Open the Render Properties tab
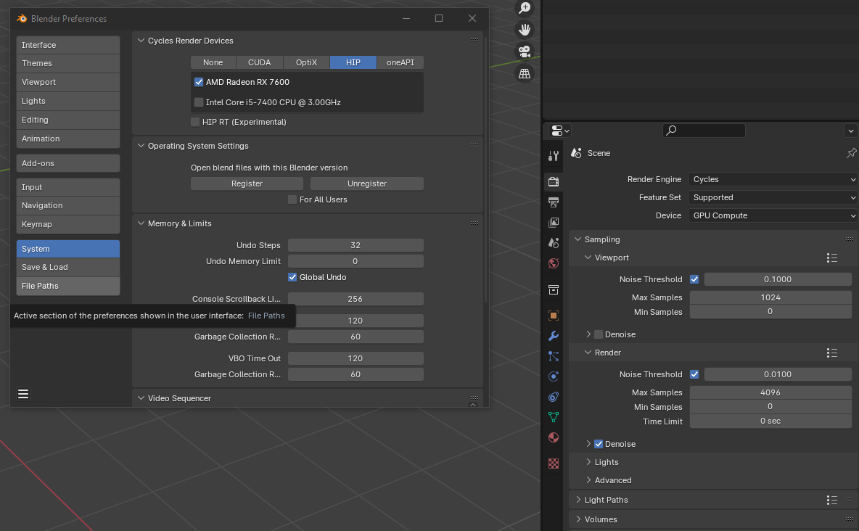The width and height of the screenshot is (859, 531). tap(553, 181)
